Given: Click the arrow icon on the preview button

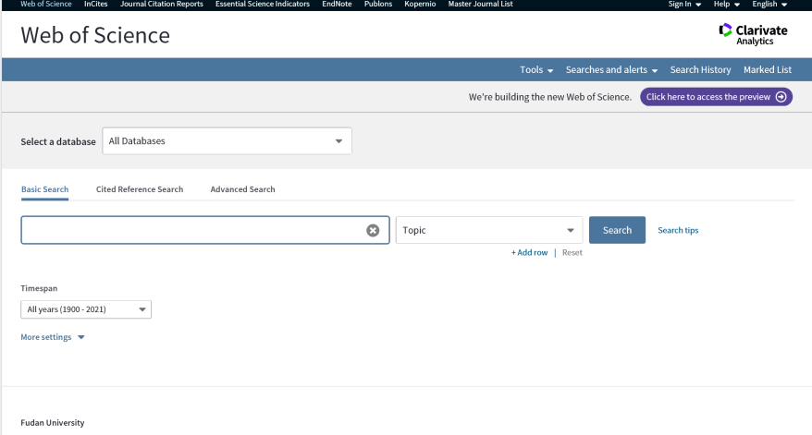Looking at the screenshot, I should point(781,97).
